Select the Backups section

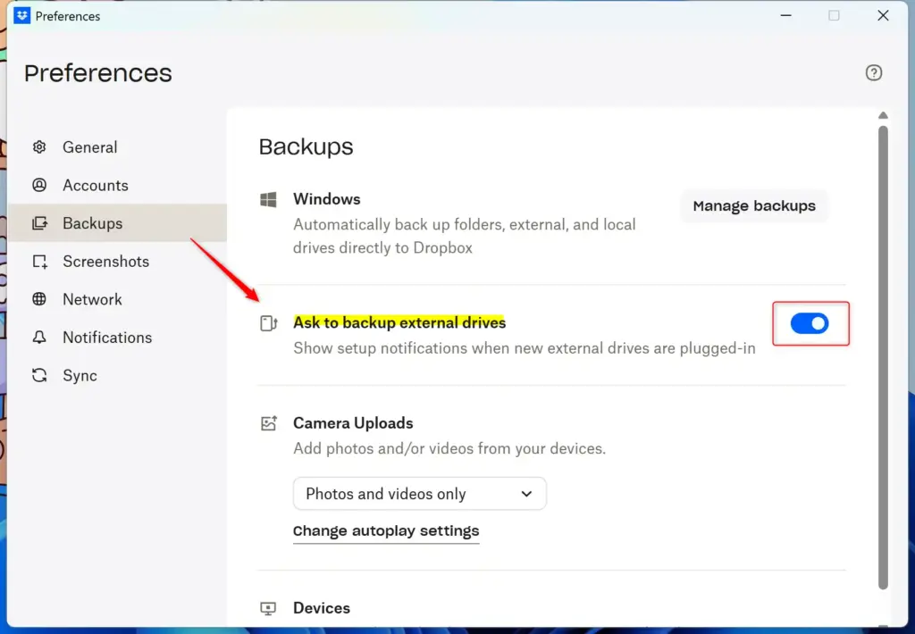(x=117, y=223)
